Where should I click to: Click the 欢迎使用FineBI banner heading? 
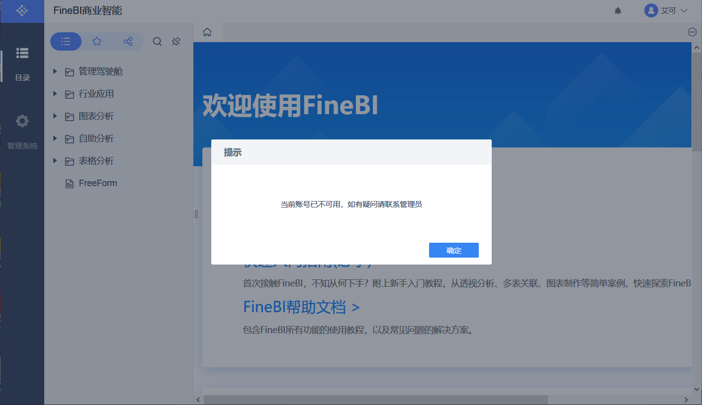pos(290,106)
